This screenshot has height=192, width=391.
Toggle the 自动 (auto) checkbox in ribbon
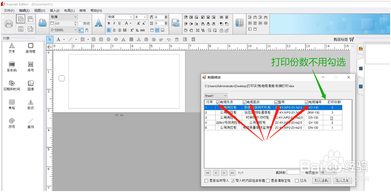point(80,23)
